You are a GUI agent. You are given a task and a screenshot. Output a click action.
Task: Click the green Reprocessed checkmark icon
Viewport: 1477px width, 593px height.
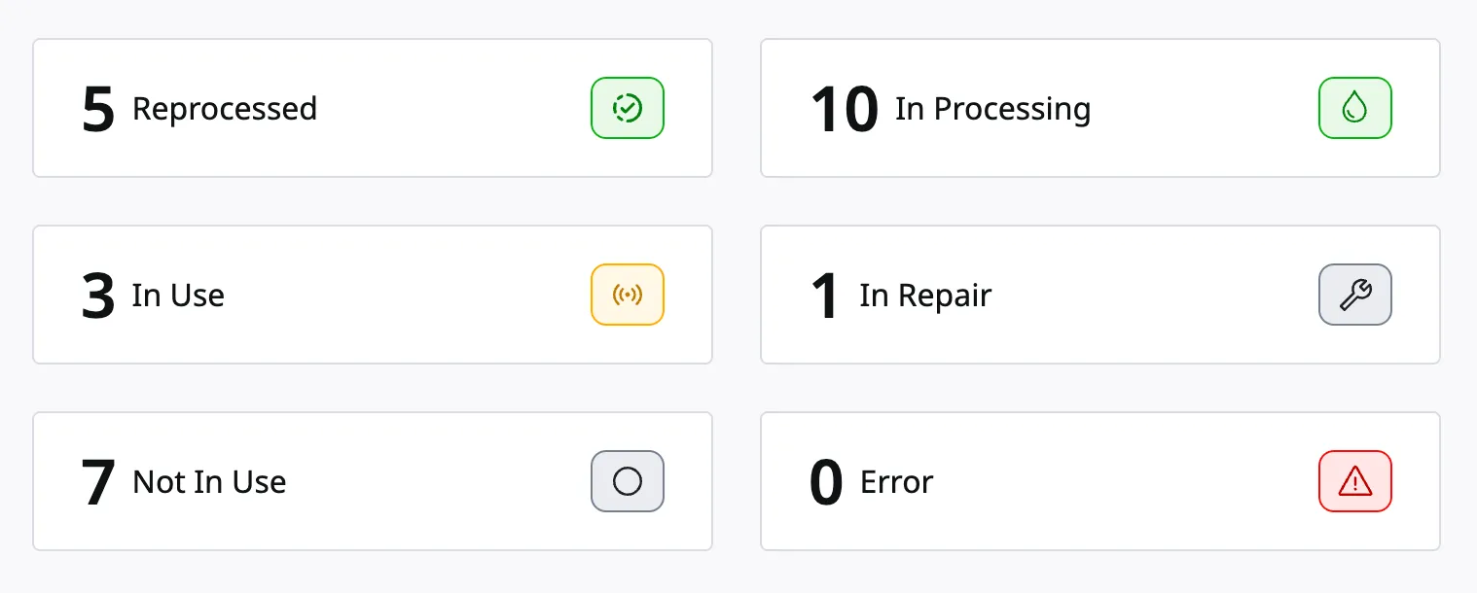coord(628,108)
